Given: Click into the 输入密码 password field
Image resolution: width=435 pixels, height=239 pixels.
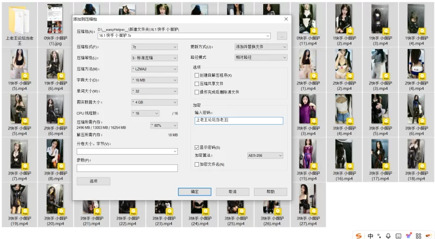Looking at the screenshot, I should 238,121.
